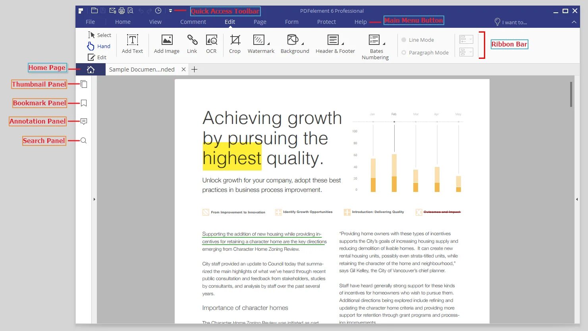Open the File menu

91,22
